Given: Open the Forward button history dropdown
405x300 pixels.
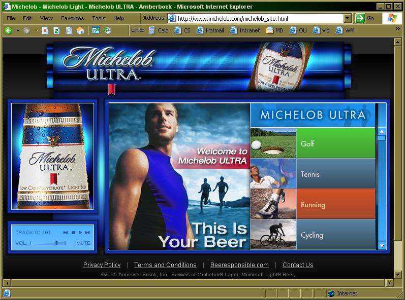Looking at the screenshot, I should coord(37,31).
